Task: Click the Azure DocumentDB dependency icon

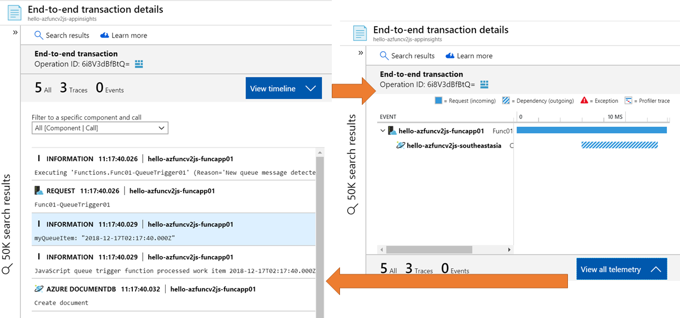Action: tap(38, 288)
